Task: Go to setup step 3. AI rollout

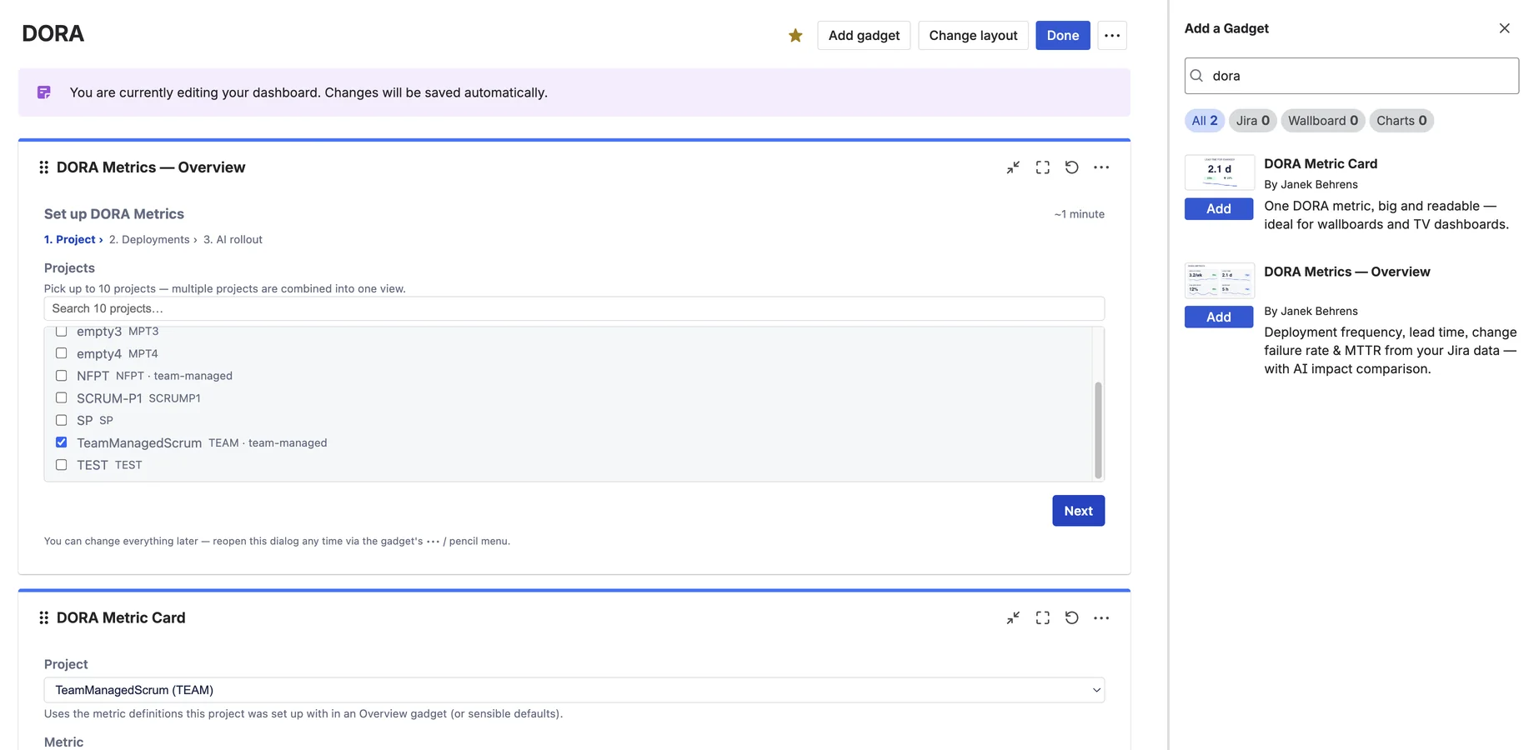Action: pyautogui.click(x=233, y=239)
